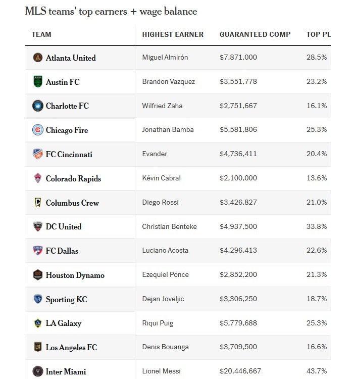
Task: Sort by HIGHEST EARNER column header
Action: click(x=173, y=34)
